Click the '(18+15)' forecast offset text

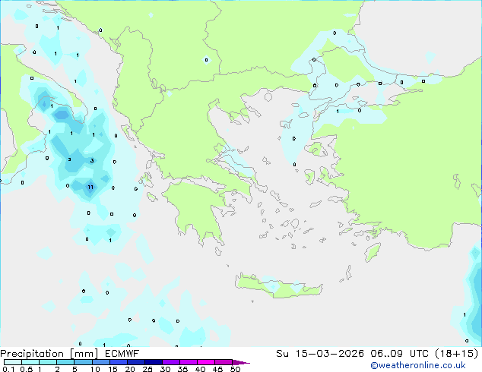[457, 354]
